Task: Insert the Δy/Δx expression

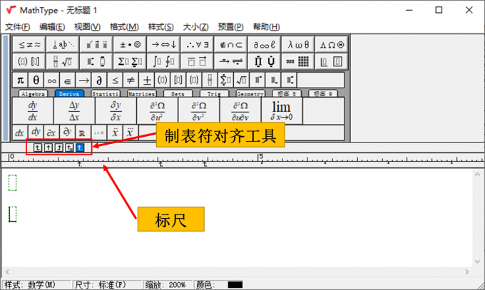Action: click(74, 110)
